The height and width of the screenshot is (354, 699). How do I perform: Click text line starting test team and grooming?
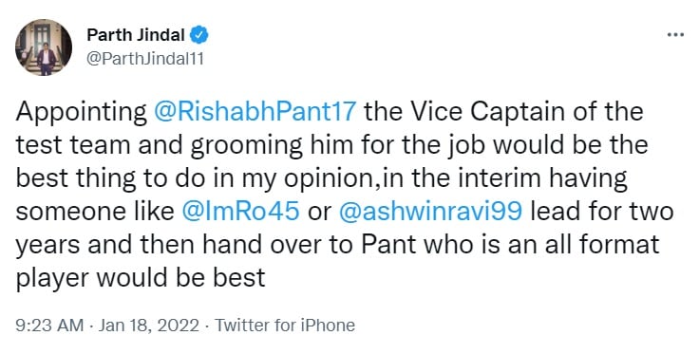pyautogui.click(x=331, y=146)
